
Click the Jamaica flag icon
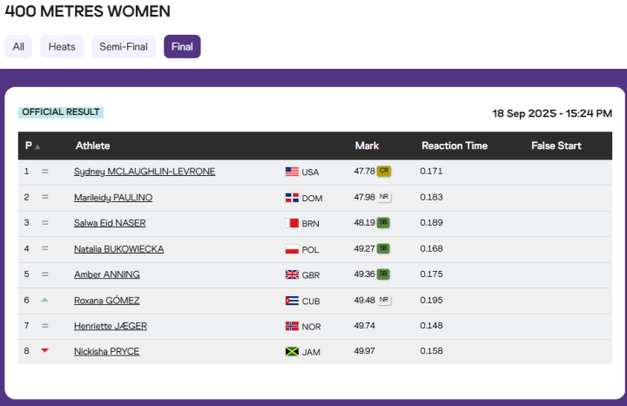(x=292, y=351)
